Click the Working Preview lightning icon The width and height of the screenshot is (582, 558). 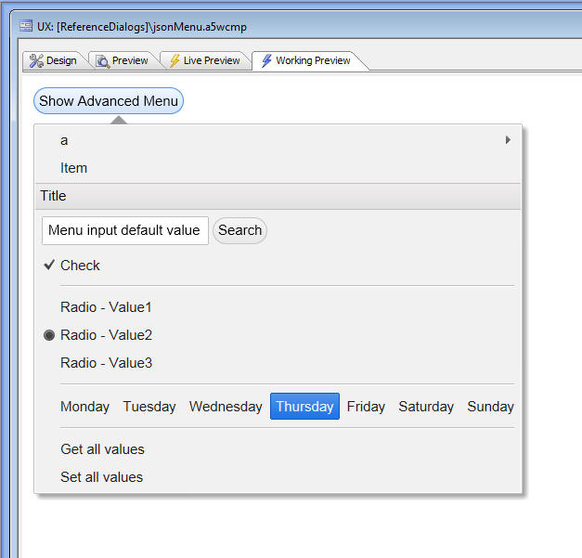pos(266,60)
